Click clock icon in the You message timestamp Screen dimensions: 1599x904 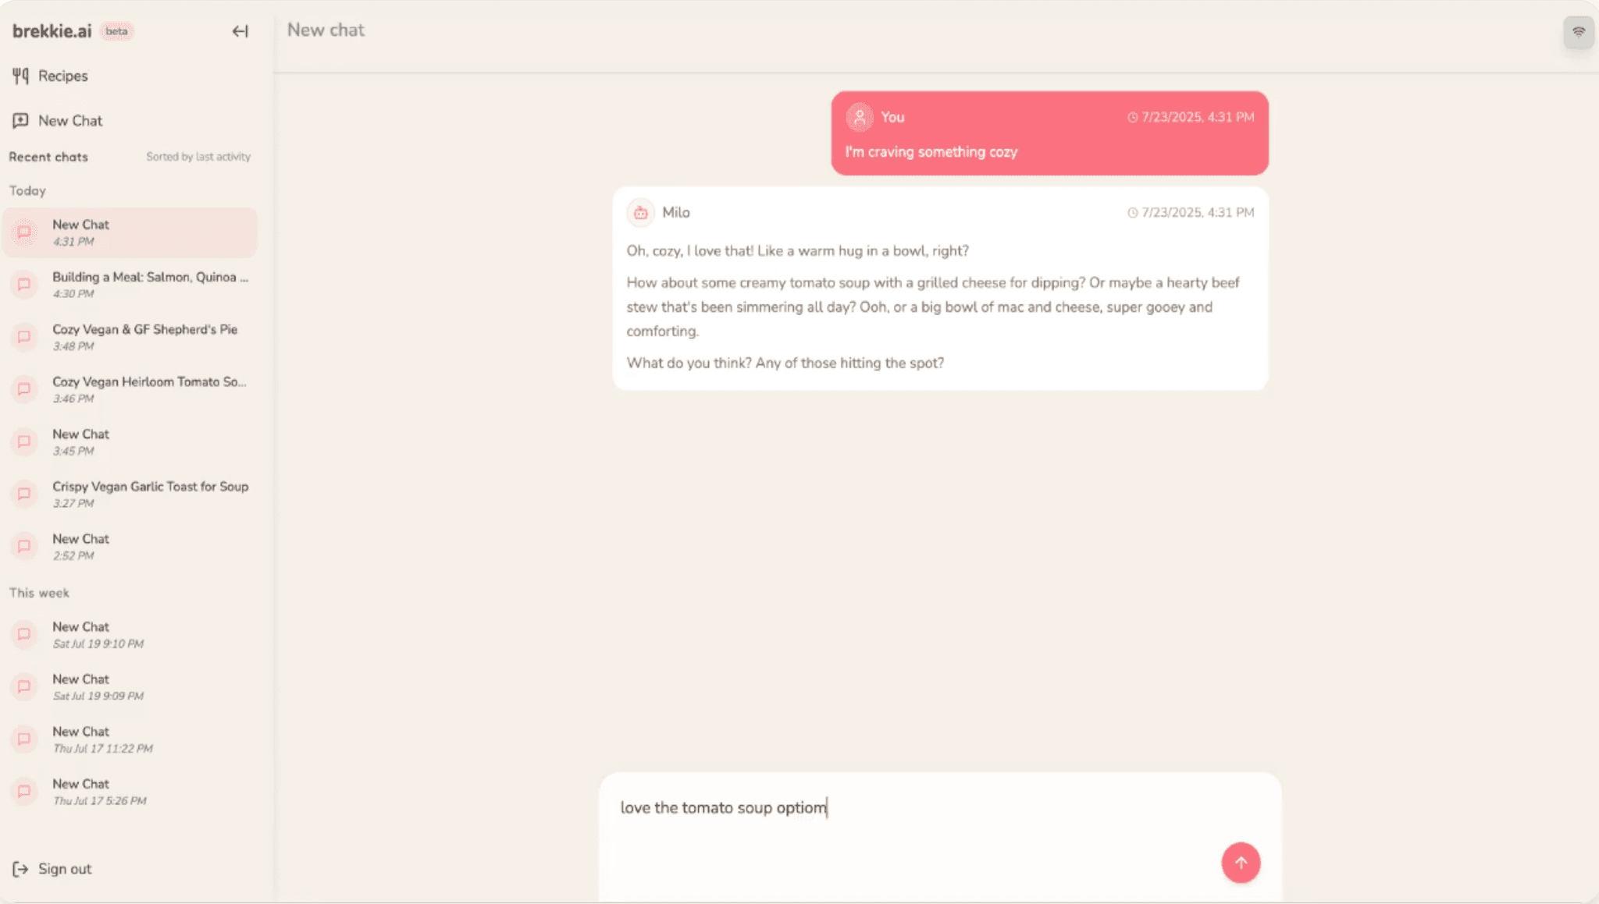1132,117
